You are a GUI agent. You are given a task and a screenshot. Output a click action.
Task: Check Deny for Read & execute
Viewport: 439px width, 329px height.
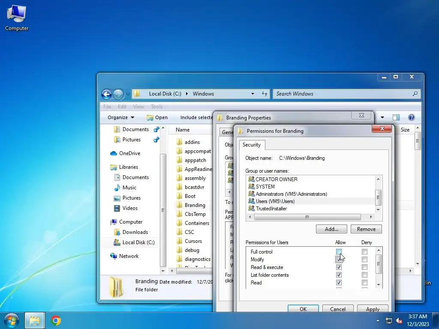(x=364, y=267)
